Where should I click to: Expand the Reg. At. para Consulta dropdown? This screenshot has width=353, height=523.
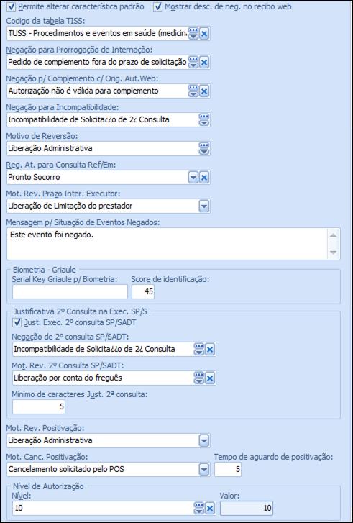[193, 178]
